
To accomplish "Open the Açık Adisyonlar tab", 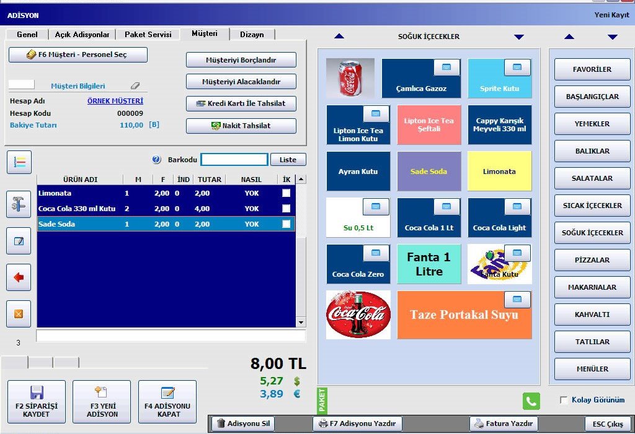I will coord(82,35).
